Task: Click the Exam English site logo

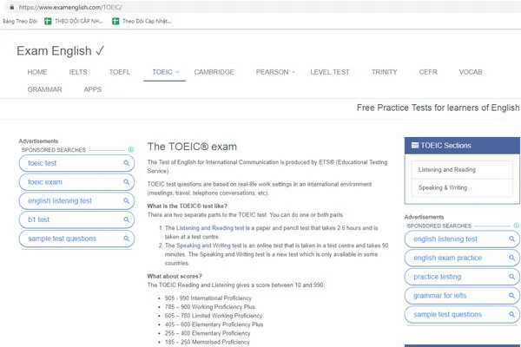Action: click(x=61, y=51)
